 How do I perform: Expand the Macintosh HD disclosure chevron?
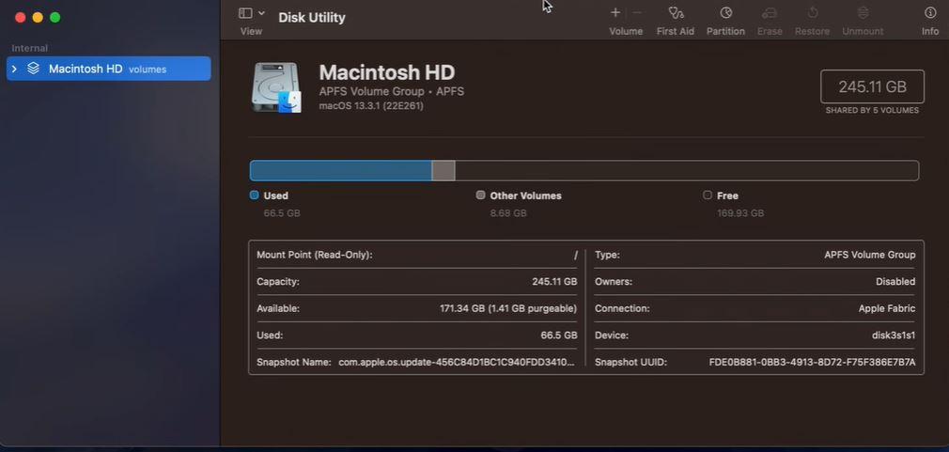pyautogui.click(x=14, y=69)
